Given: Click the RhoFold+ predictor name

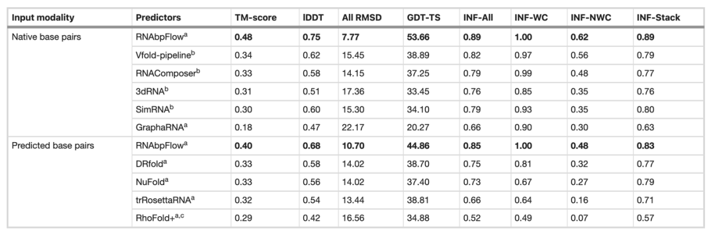Looking at the screenshot, I should pyautogui.click(x=159, y=219).
